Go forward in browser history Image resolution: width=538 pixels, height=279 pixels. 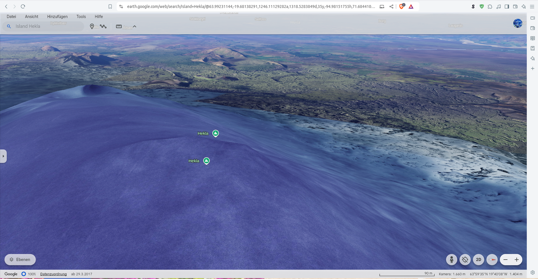(14, 6)
